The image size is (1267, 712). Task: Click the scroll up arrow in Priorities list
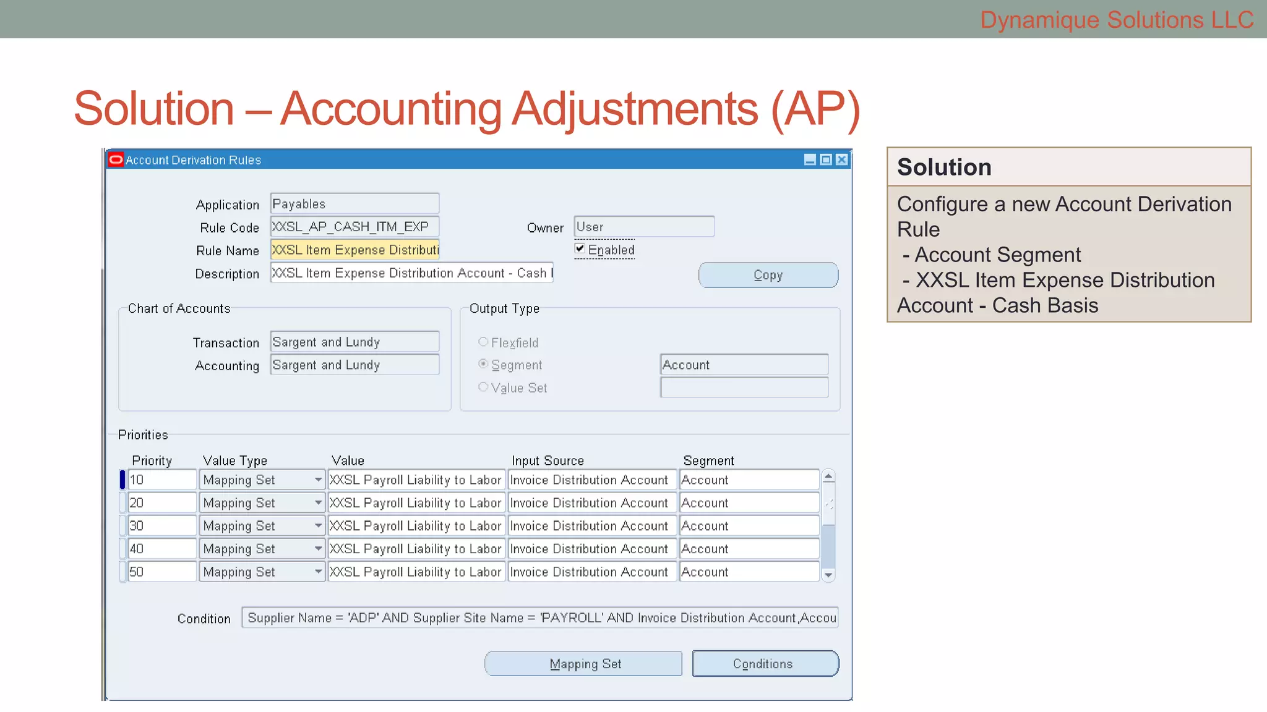click(828, 477)
